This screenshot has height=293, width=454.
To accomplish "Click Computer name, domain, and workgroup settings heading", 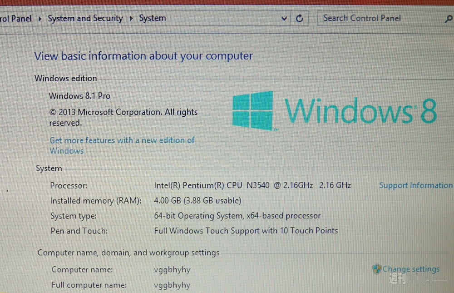I will point(128,253).
